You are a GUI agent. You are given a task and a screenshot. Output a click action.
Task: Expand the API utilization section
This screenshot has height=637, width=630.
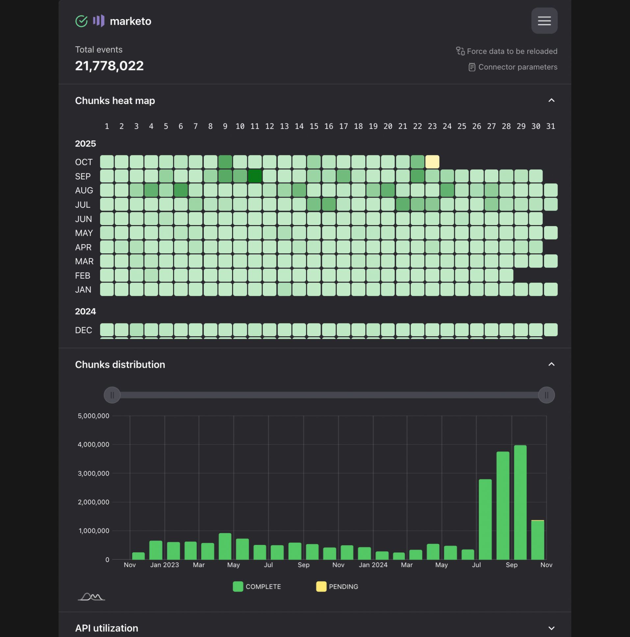click(x=551, y=628)
